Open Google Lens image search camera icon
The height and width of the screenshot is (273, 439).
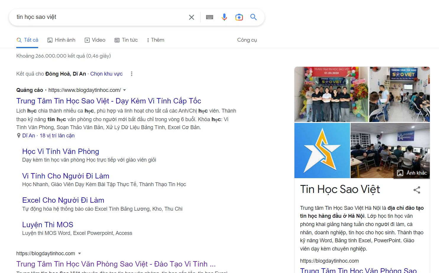[x=239, y=17]
